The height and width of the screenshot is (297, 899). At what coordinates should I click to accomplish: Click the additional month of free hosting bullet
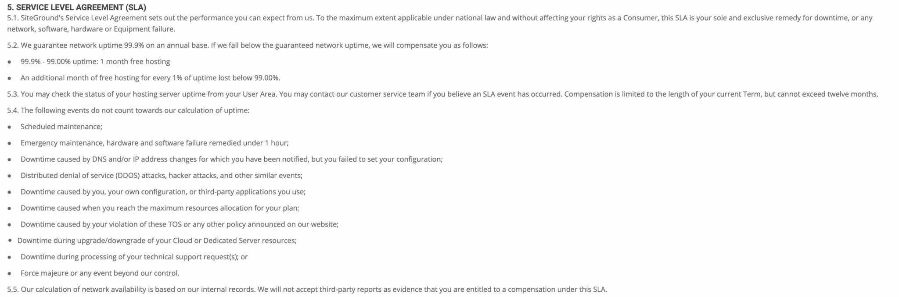(x=151, y=78)
